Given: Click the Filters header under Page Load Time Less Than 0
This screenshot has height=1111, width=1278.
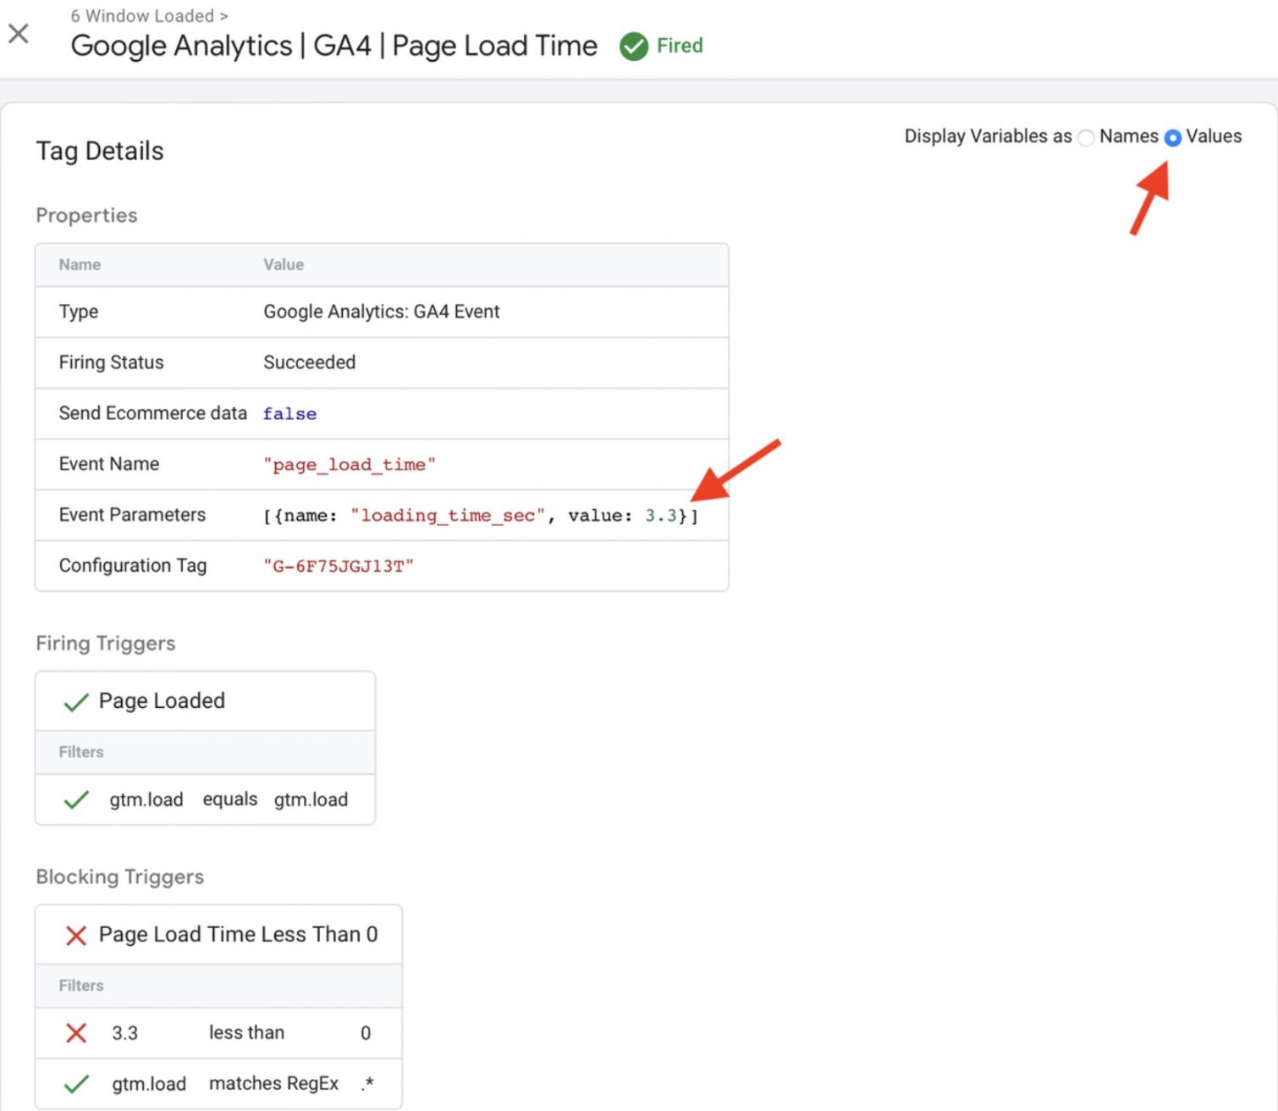Looking at the screenshot, I should click(x=81, y=986).
